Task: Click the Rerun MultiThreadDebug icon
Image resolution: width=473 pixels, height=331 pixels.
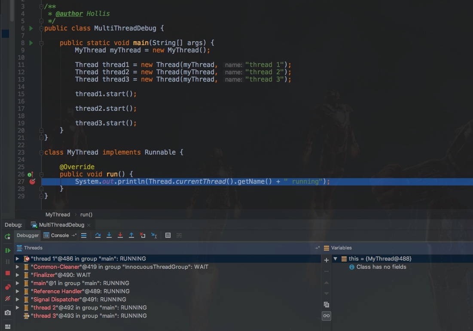Action: coord(8,237)
